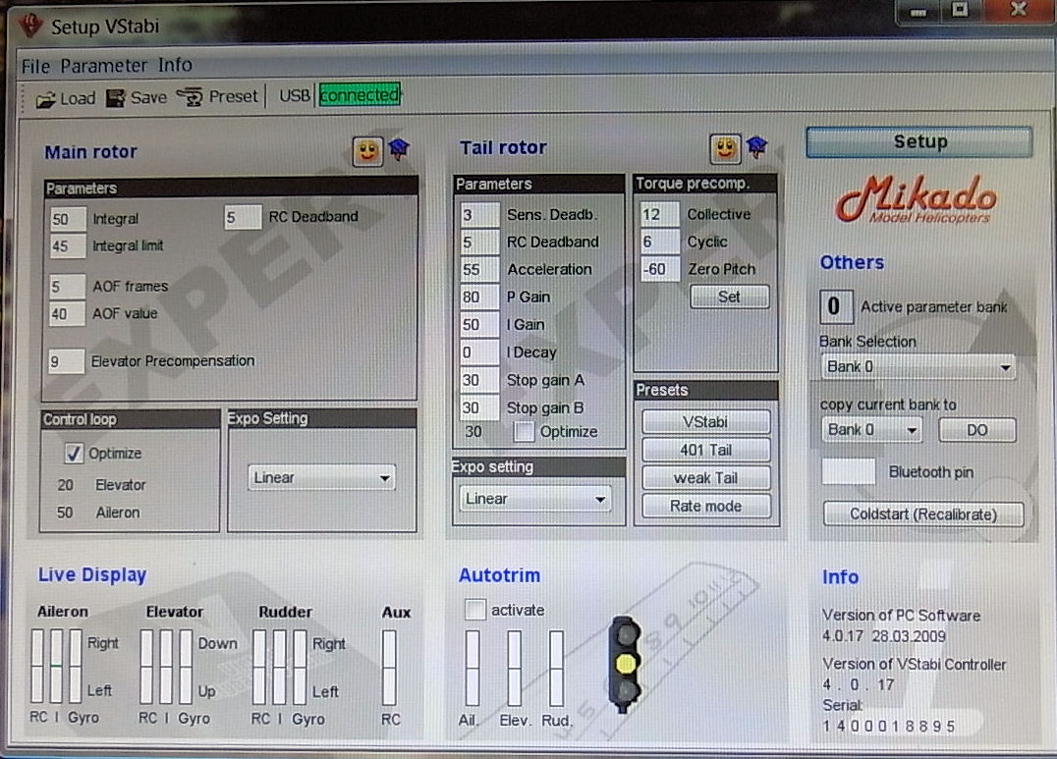The width and height of the screenshot is (1057, 759).
Task: Click the Tail rotor smiley face icon
Action: tap(725, 147)
